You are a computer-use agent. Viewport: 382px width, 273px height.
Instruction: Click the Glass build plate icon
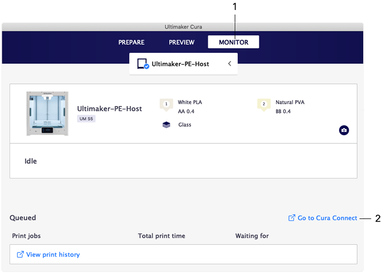pyautogui.click(x=166, y=125)
